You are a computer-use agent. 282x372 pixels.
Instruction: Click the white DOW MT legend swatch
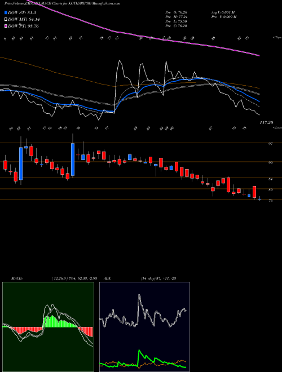[6, 20]
